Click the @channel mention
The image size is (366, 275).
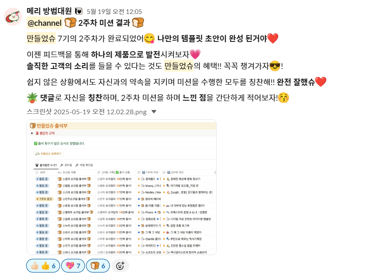pyautogui.click(x=45, y=23)
